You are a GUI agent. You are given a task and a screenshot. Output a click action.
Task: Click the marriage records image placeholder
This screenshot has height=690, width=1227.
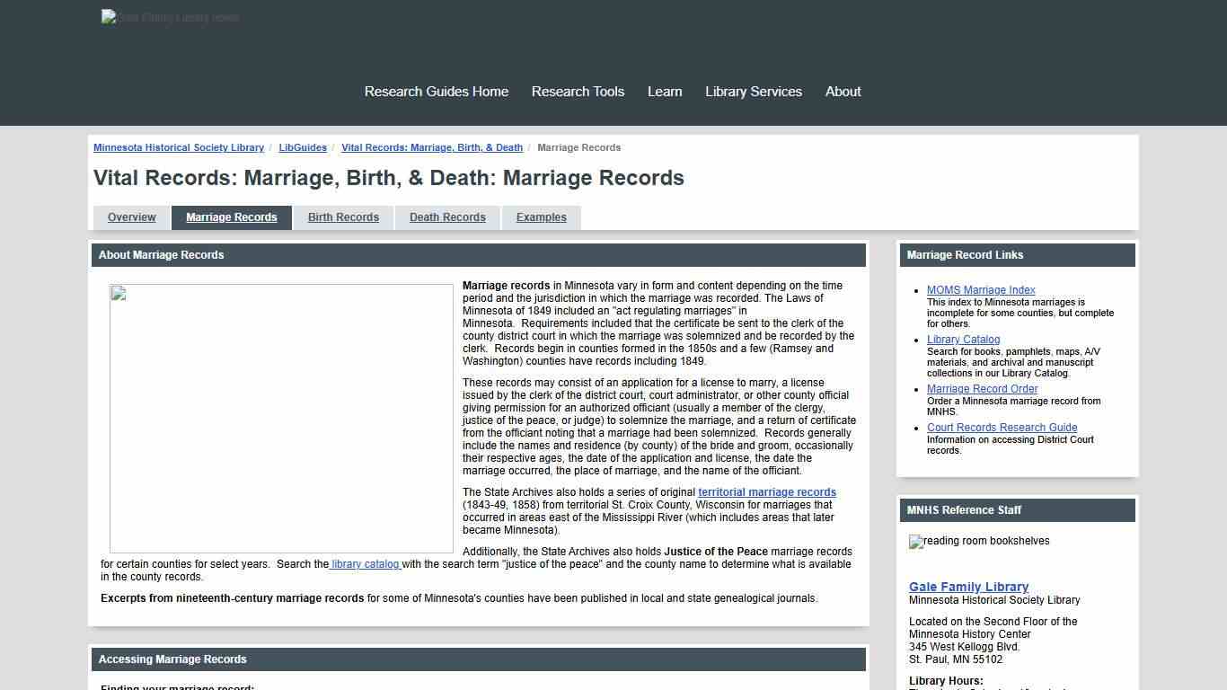tap(281, 419)
